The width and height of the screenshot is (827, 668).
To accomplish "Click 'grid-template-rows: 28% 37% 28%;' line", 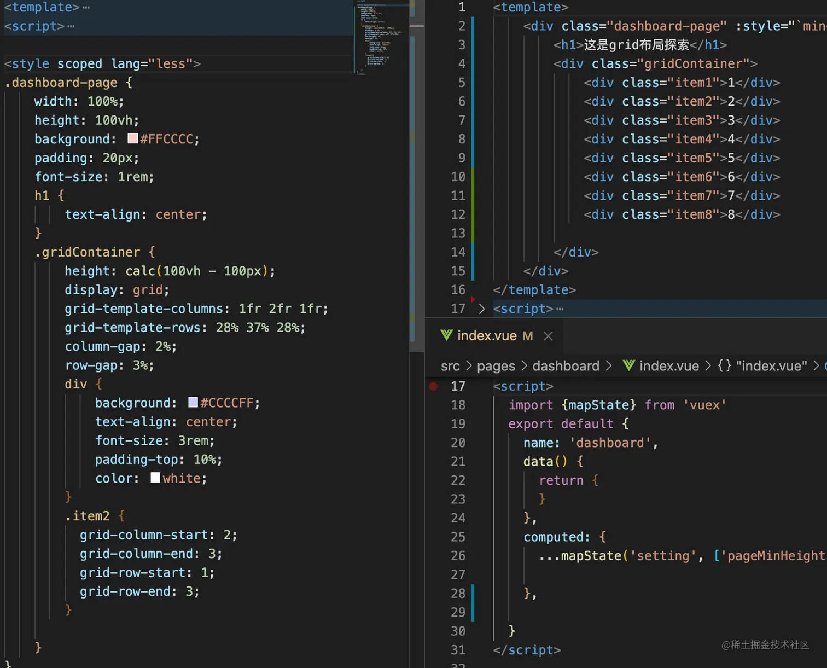I will point(185,328).
